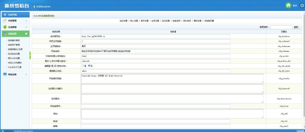
Task: Click the 主页链接名 input field
Action: (x=156, y=46)
